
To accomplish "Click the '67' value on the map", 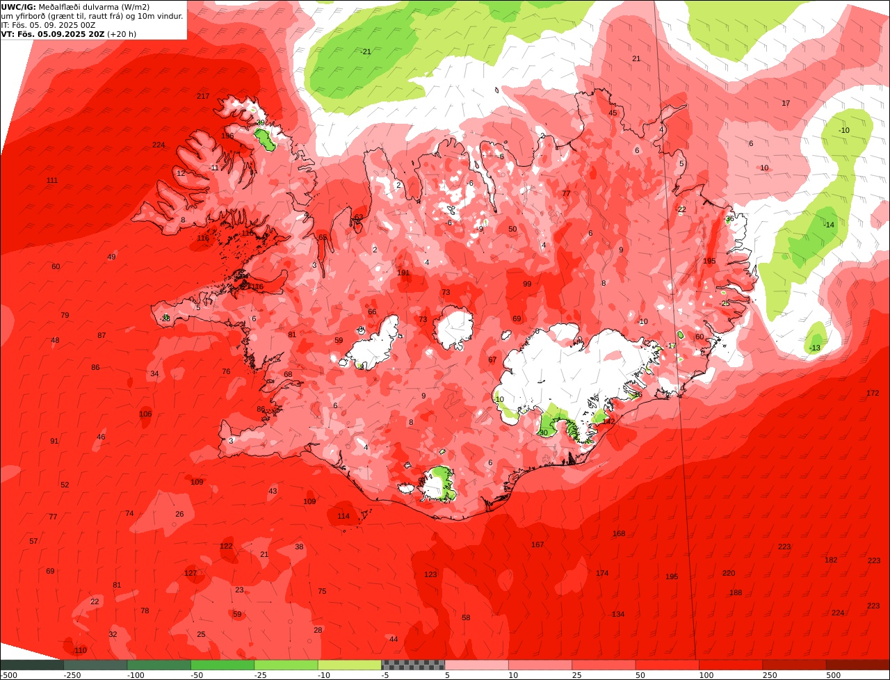I will coord(492,359).
